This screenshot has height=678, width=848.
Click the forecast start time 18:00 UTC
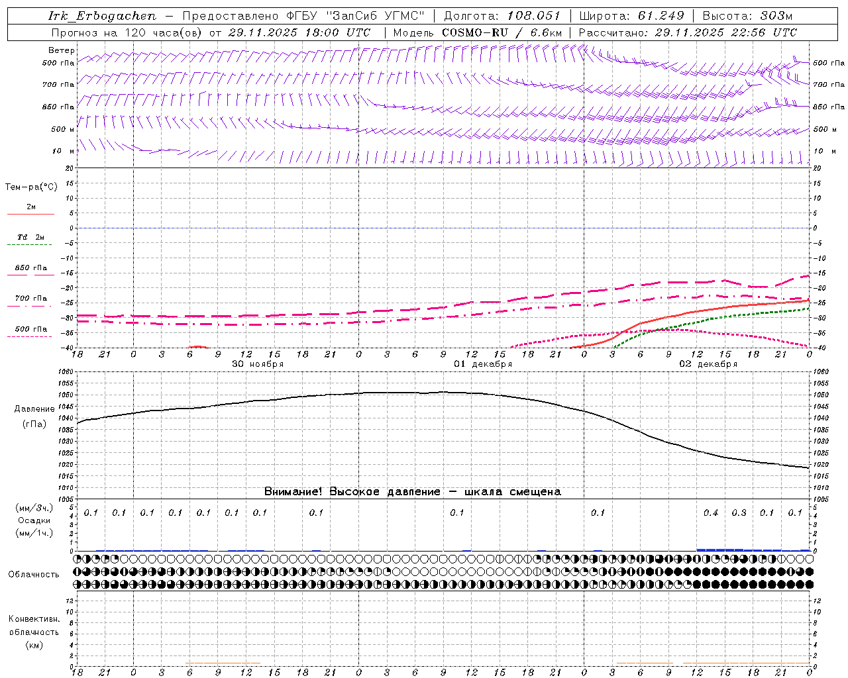pos(339,32)
